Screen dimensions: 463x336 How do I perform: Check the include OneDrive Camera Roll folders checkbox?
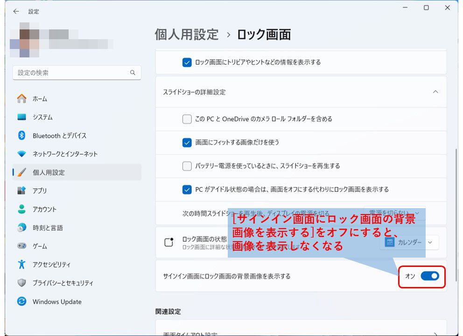[187, 119]
